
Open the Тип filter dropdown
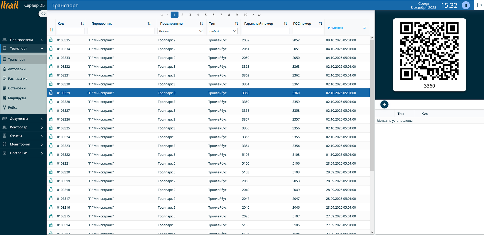click(x=223, y=31)
